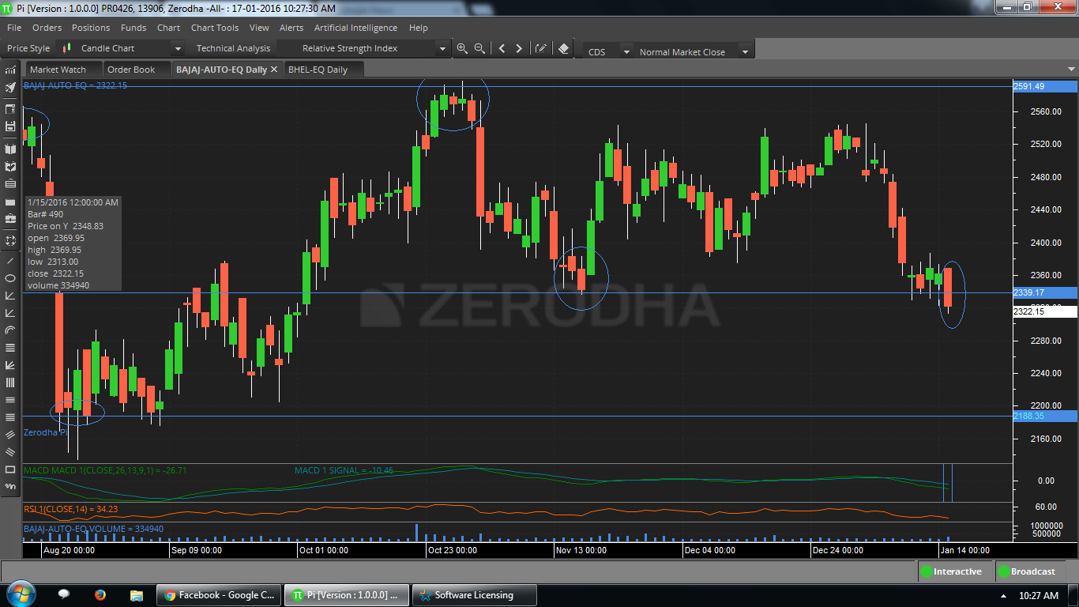Zoom in on the chart using the magnifier plus icon
The image size is (1079, 607).
coord(462,48)
